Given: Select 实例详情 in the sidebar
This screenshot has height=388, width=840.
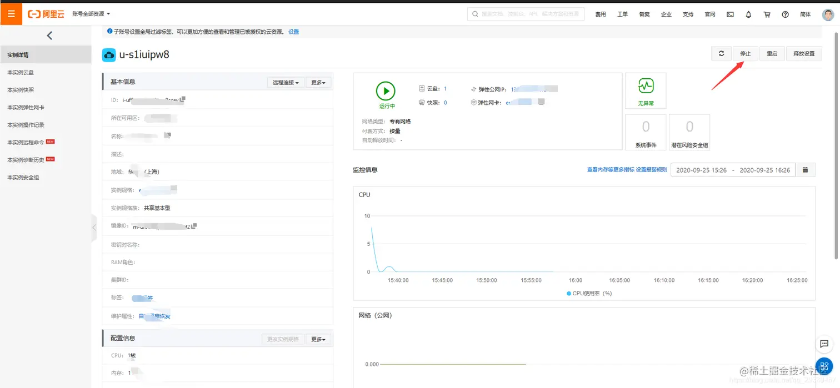Looking at the screenshot, I should click(46, 55).
